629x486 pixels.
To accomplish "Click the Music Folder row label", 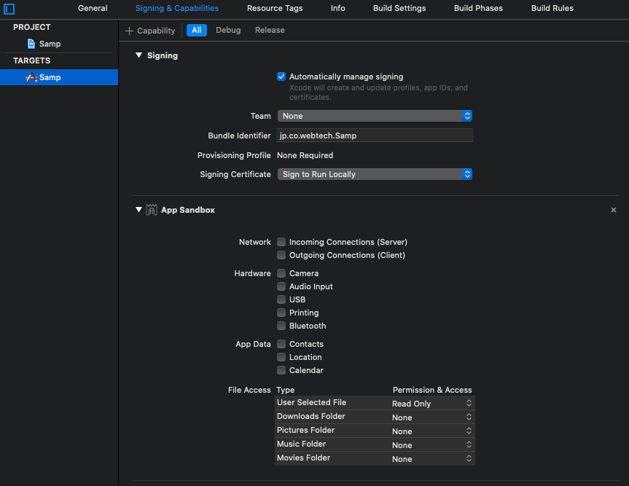I will (x=301, y=444).
